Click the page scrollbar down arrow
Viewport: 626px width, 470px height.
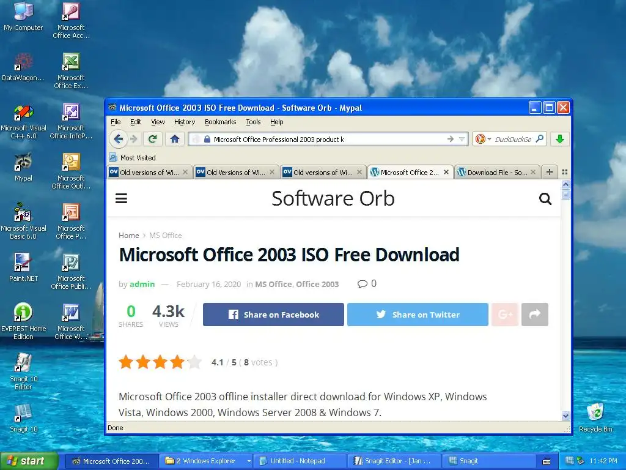tap(565, 416)
